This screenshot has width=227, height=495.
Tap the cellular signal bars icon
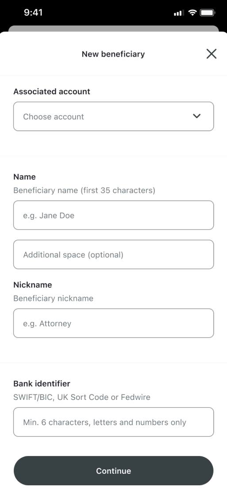pos(179,13)
